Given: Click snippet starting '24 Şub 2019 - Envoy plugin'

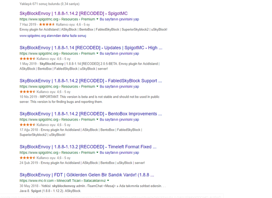Looking at the screenshot, I should pyautogui.click(x=82, y=163).
